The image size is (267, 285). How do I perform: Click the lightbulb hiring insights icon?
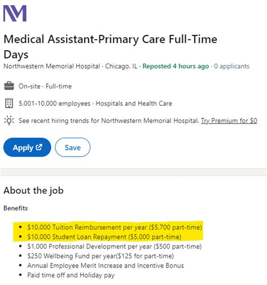click(x=9, y=121)
